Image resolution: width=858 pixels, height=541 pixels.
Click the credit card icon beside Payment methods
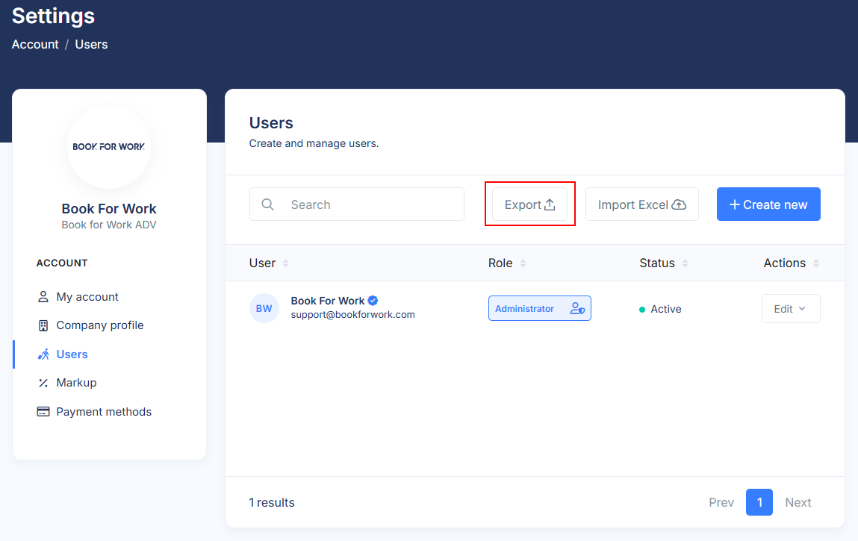pos(43,411)
